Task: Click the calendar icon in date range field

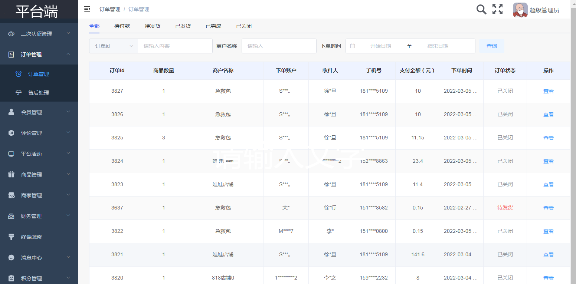Action: click(x=353, y=46)
